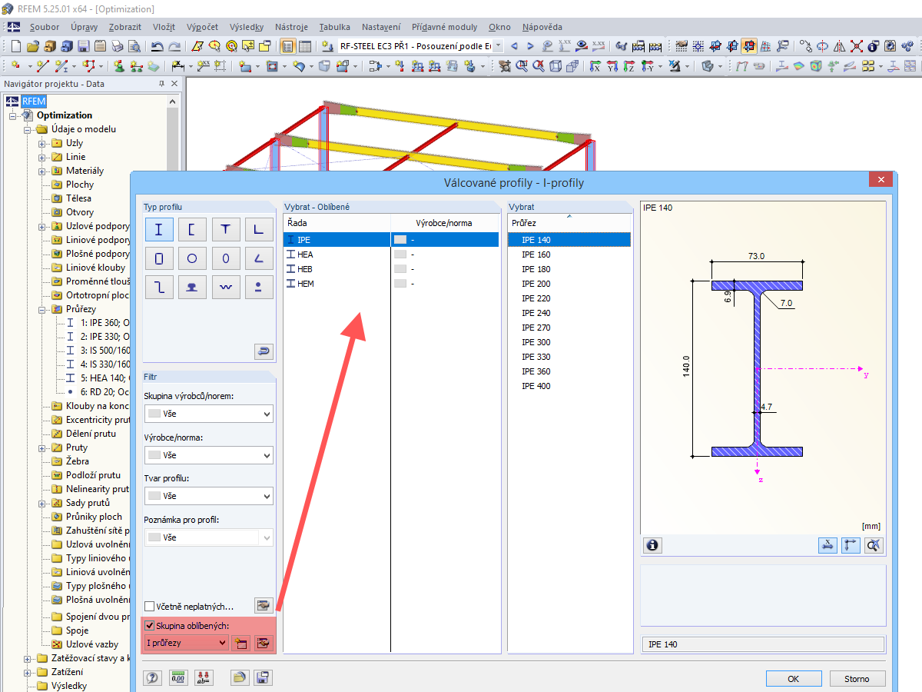Select the HEM series row
Screen dimensions: 922x692
tap(391, 284)
